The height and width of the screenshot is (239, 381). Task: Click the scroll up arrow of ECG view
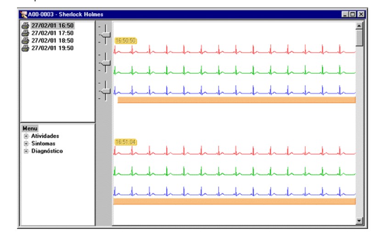359,26
